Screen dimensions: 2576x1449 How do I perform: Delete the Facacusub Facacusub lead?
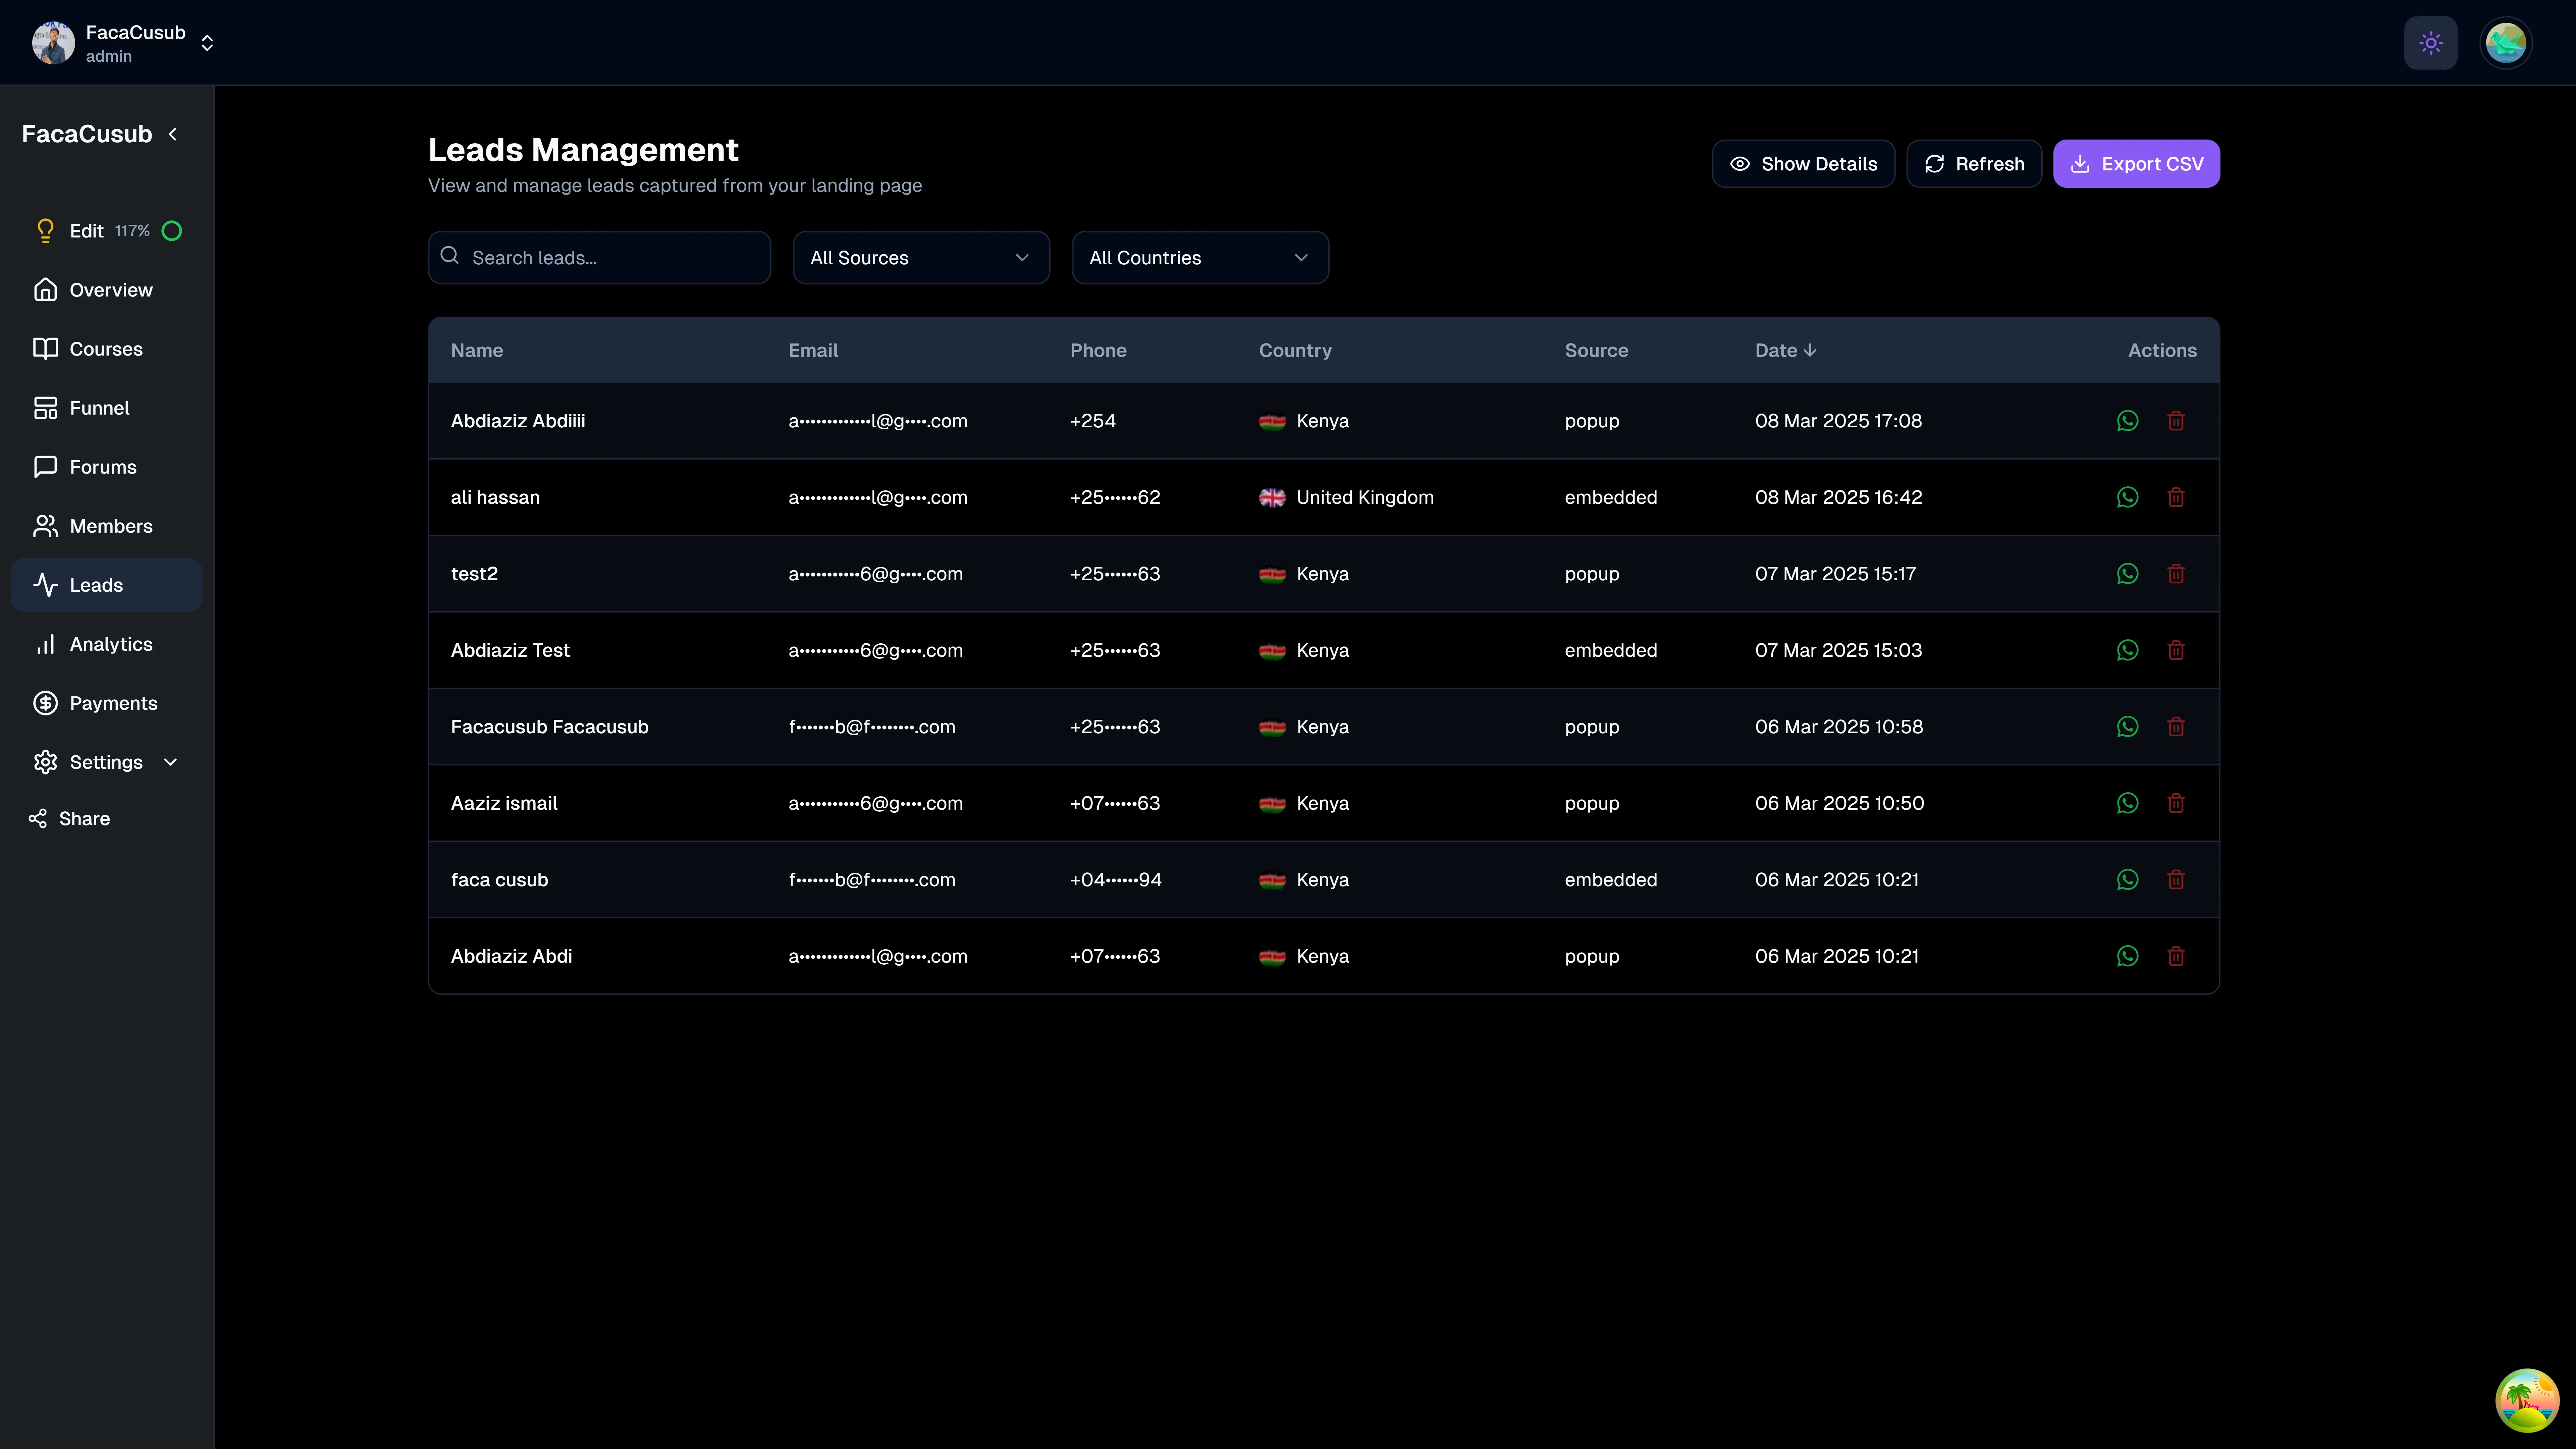pos(2176,727)
